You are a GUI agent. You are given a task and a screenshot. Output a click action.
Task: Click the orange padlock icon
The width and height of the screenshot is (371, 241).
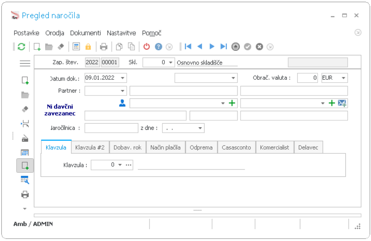pyautogui.click(x=88, y=47)
